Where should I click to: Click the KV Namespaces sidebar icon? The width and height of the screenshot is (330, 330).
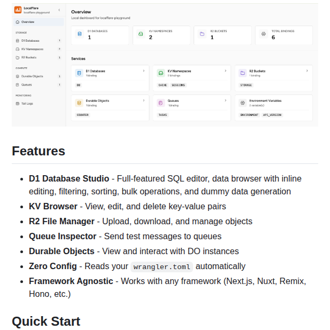point(17,49)
